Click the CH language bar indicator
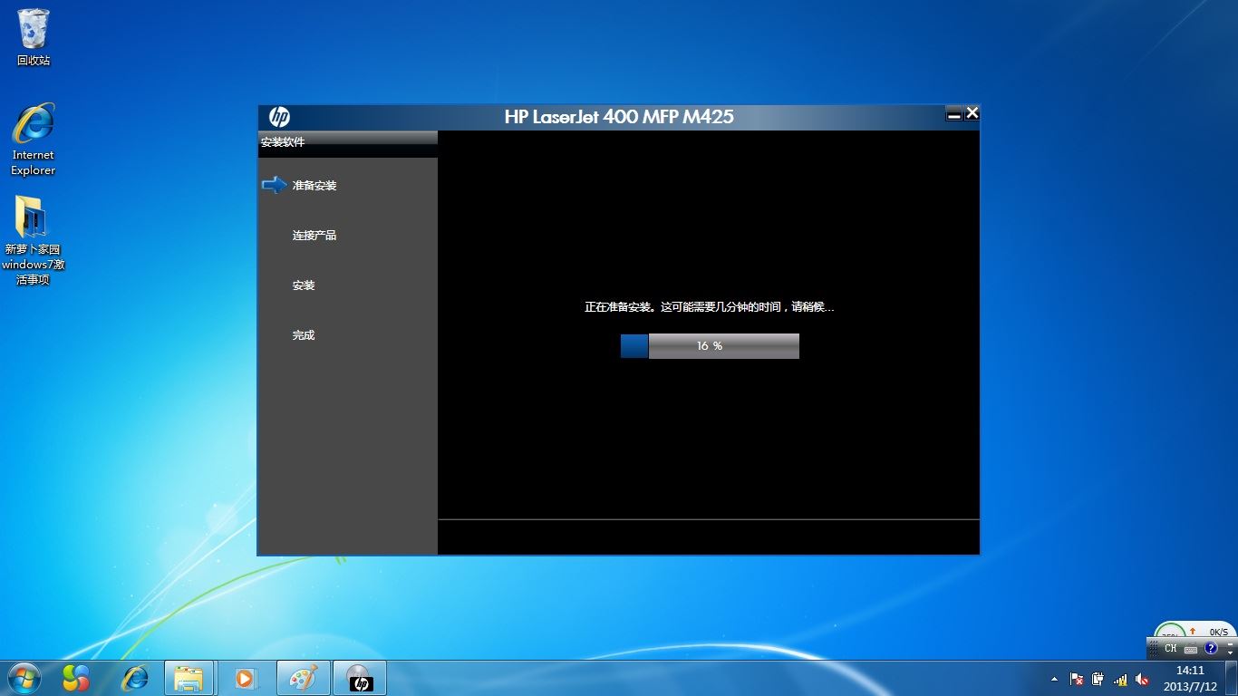The image size is (1238, 696). [1171, 648]
